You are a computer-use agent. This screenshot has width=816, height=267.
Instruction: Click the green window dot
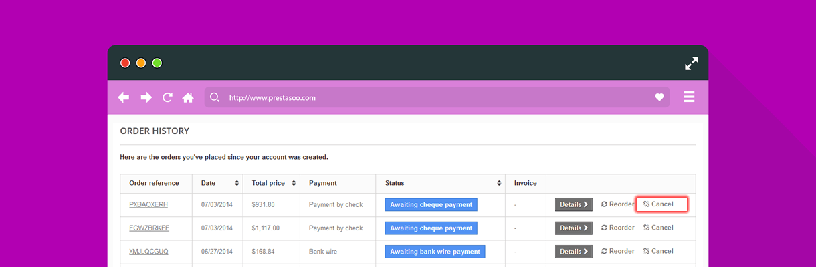coord(157,63)
